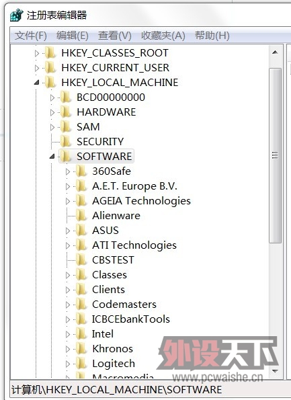Click the 360Safe folder icon
Image resolution: width=291 pixels, height=400 pixels.
[x=81, y=171]
